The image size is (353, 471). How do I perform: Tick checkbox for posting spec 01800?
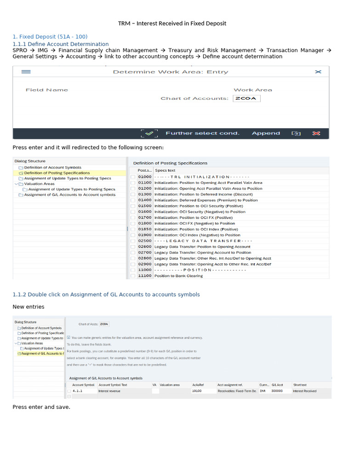133,224
